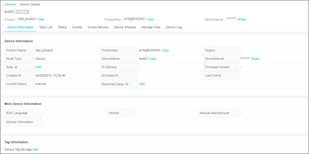The image size is (309, 154).
Task: Run the Real-time Delay Test
Action: [142, 84]
